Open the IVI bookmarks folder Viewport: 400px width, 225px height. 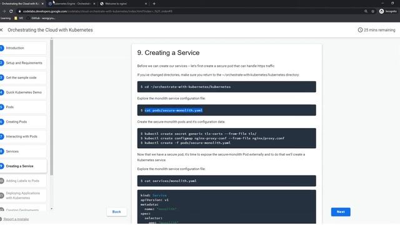coord(19,18)
